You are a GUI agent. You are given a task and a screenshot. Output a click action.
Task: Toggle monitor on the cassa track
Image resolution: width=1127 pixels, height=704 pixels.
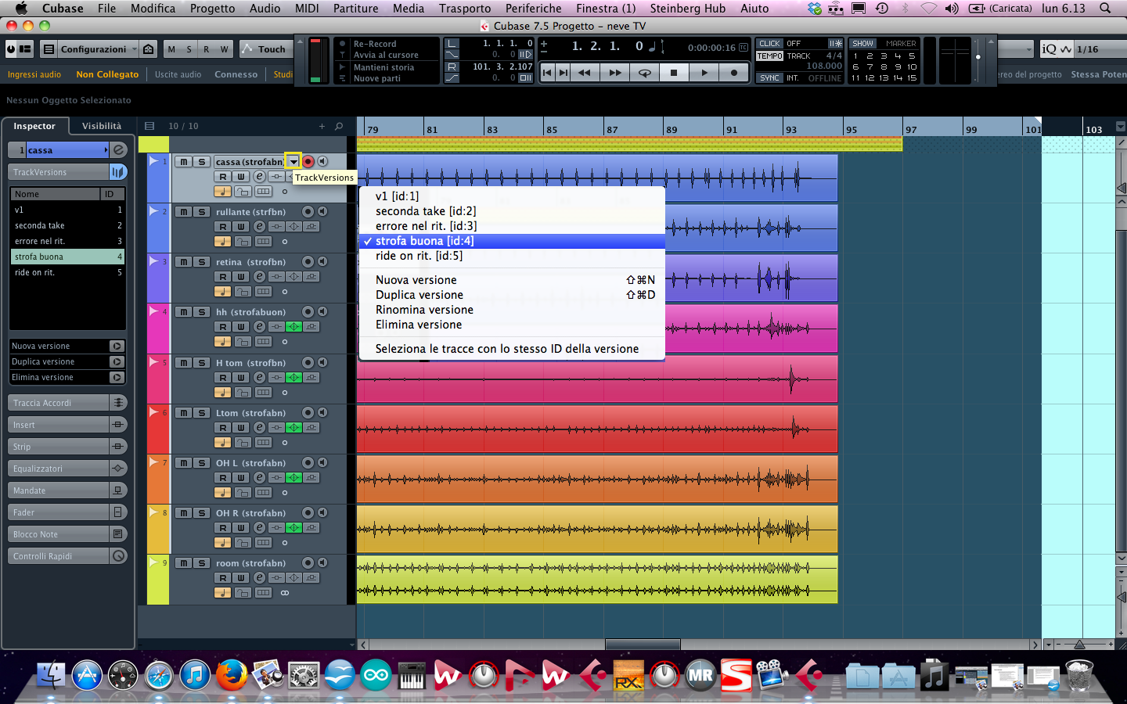(x=322, y=161)
